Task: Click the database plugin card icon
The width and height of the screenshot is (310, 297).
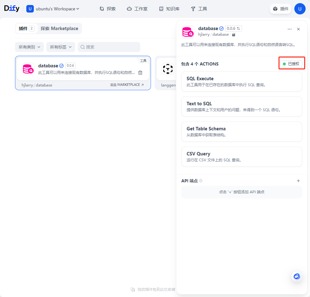Action: (28, 69)
